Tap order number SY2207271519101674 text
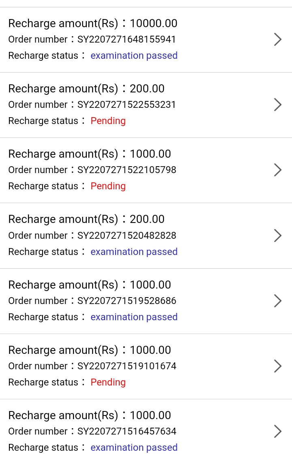The image size is (292, 454). pos(127,366)
